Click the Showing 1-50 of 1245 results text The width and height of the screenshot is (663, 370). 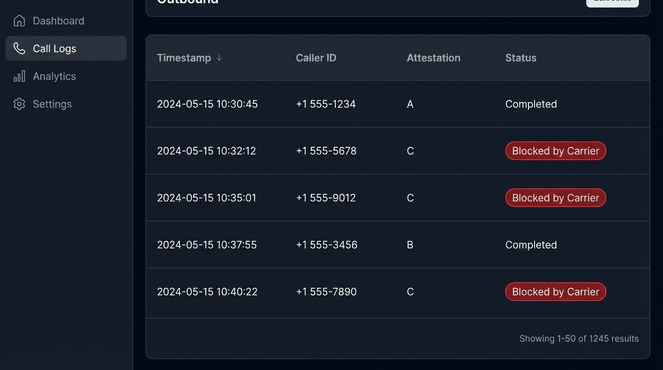tap(579, 339)
